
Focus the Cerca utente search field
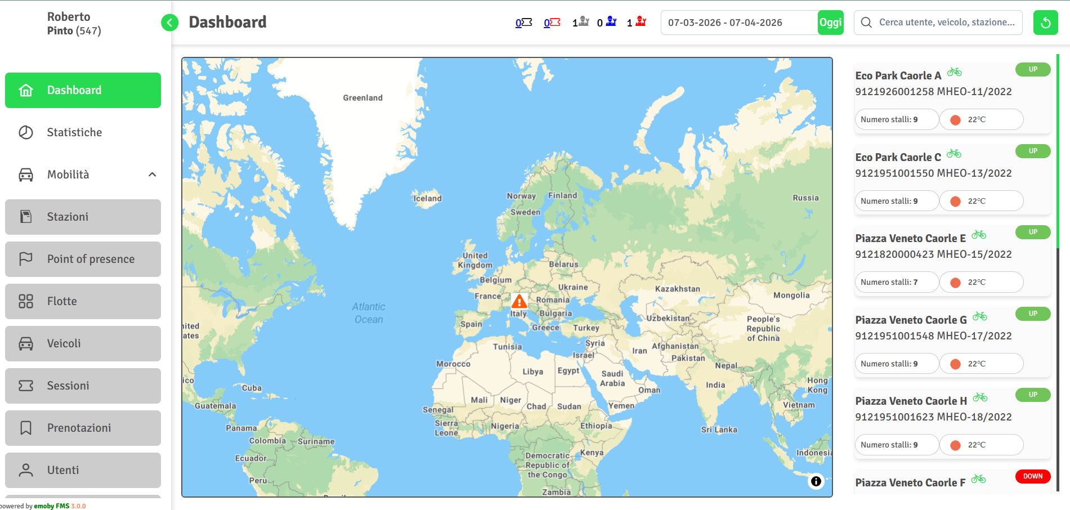938,23
